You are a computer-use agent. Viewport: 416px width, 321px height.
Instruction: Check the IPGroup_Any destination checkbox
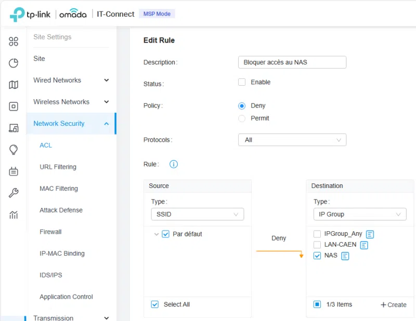pos(317,234)
